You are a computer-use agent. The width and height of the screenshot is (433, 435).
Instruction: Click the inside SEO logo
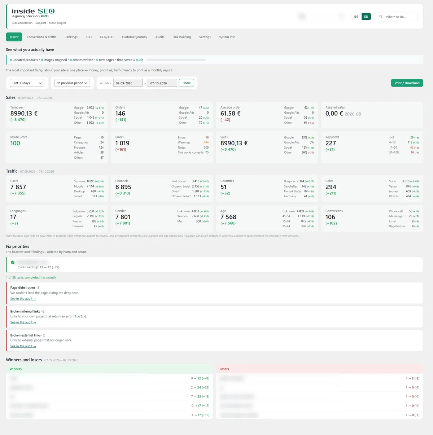(33, 13)
